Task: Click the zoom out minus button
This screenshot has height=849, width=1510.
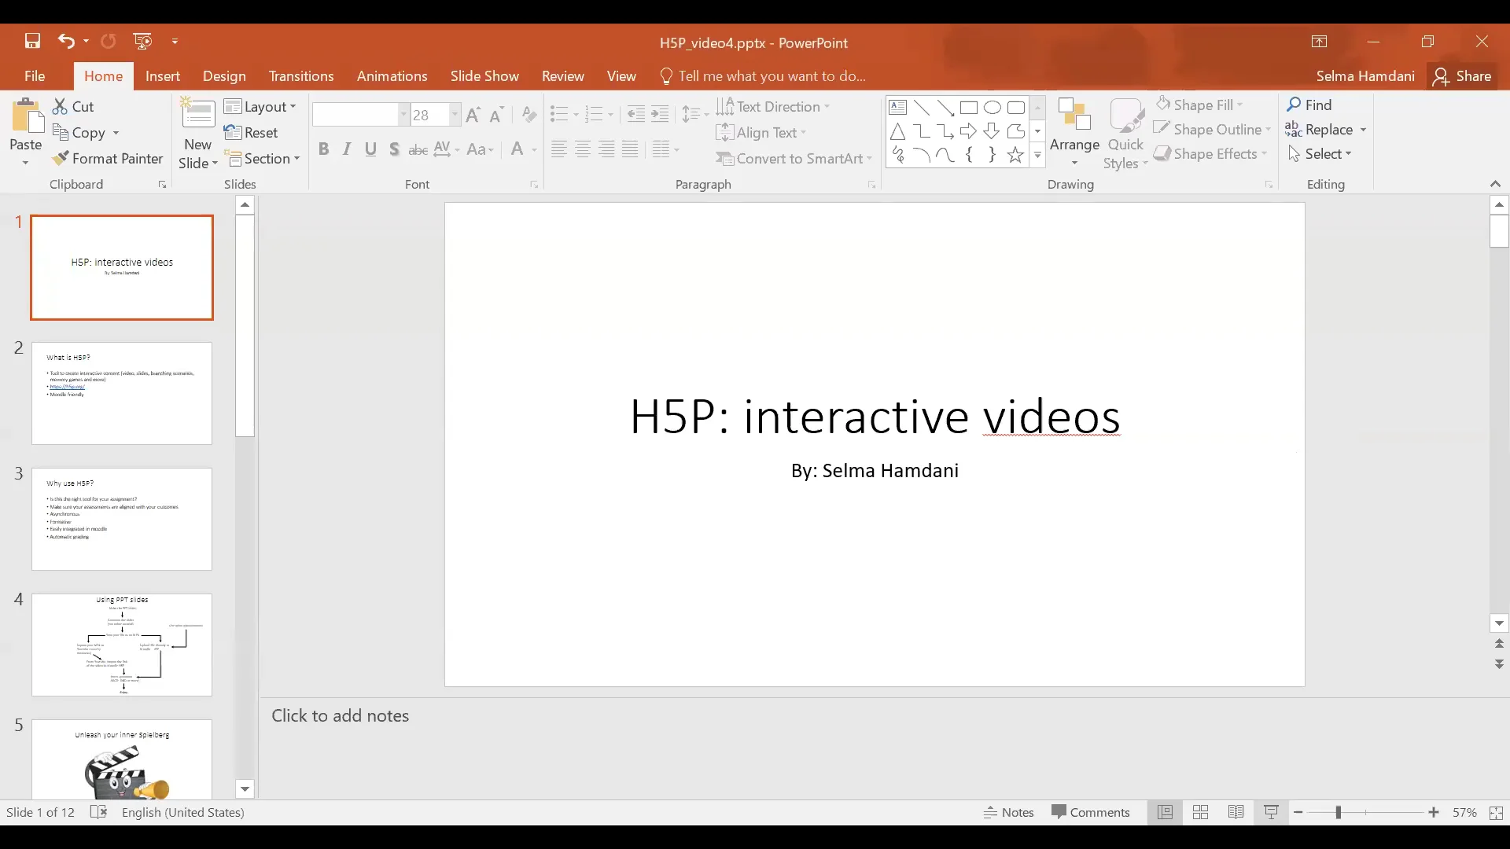Action: [1298, 812]
